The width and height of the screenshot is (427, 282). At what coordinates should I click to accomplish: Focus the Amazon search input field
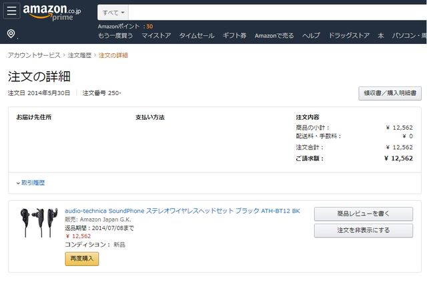tap(278, 13)
